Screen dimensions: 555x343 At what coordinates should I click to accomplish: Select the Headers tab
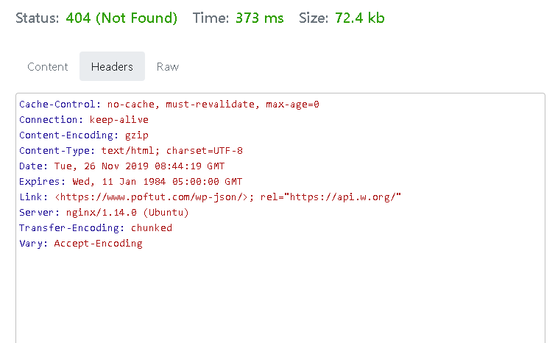tap(112, 66)
